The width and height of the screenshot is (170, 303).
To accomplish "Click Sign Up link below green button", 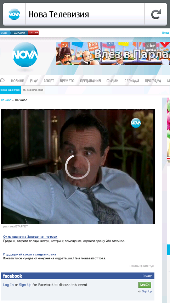I will [x=147, y=291].
